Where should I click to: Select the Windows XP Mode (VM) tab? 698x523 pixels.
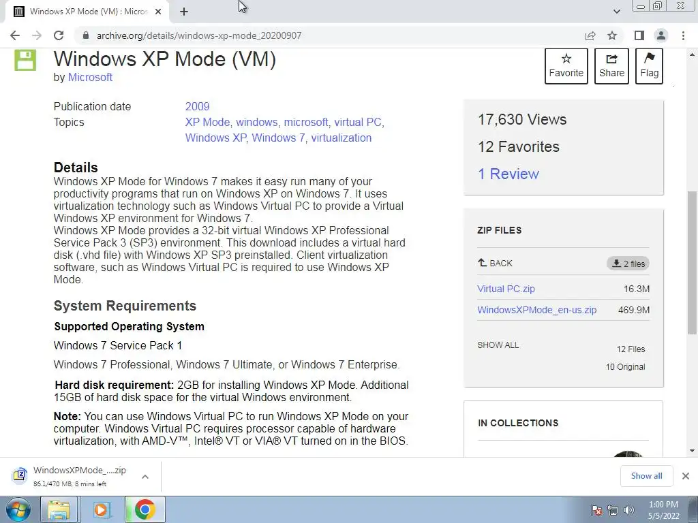[x=88, y=12]
